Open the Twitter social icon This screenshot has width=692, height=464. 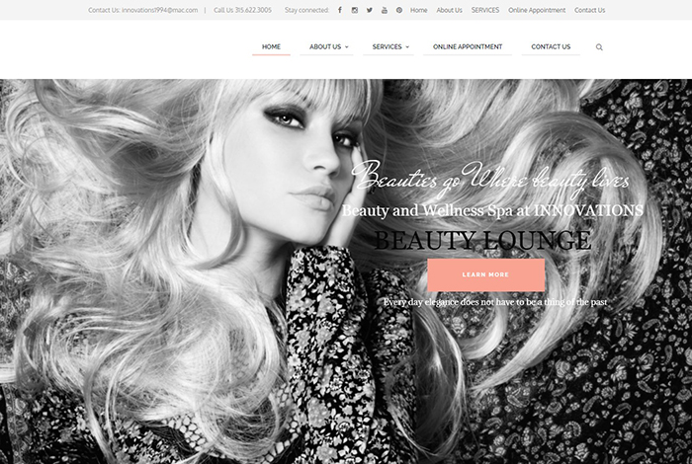[x=370, y=10]
